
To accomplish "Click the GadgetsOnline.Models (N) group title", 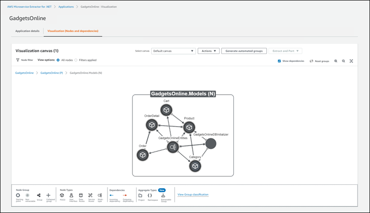I will 183,94.
